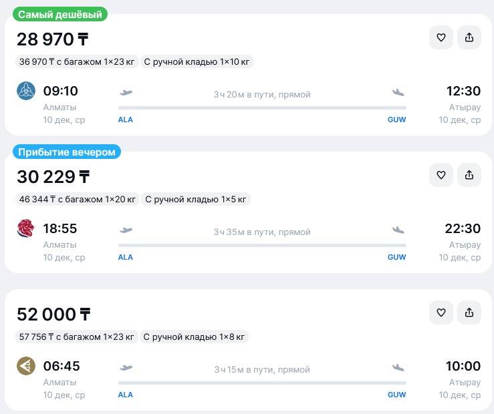Image resolution: width=494 pixels, height=414 pixels.
Task: Choose the 57 756 ₸ baggage 1×23 kg fare
Action: [77, 337]
